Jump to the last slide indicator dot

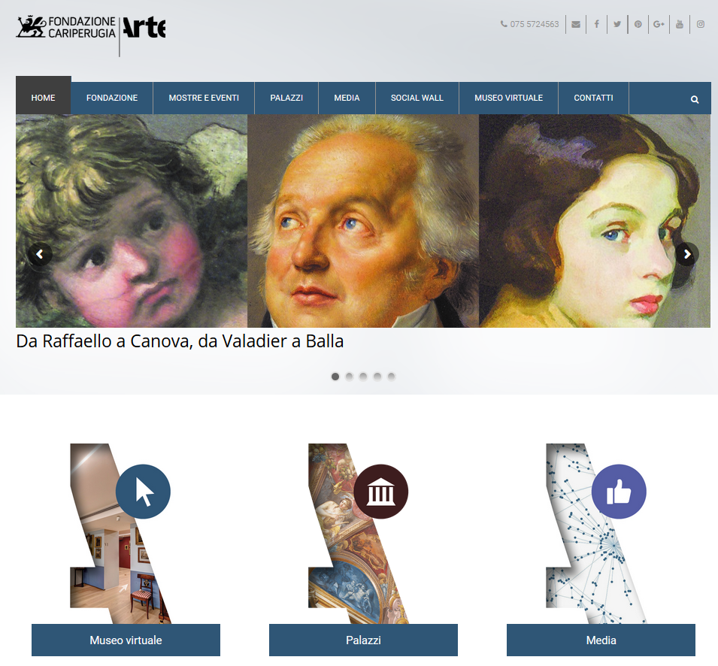click(x=392, y=377)
